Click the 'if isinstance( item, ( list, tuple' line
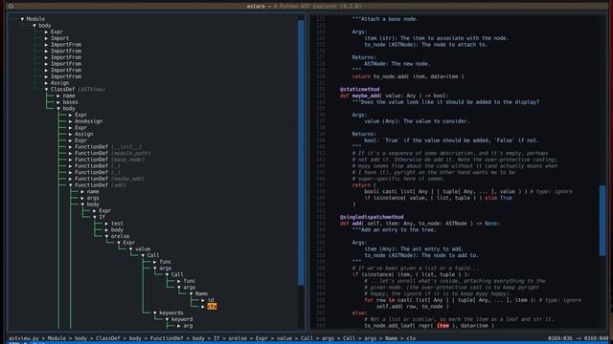 point(411,274)
